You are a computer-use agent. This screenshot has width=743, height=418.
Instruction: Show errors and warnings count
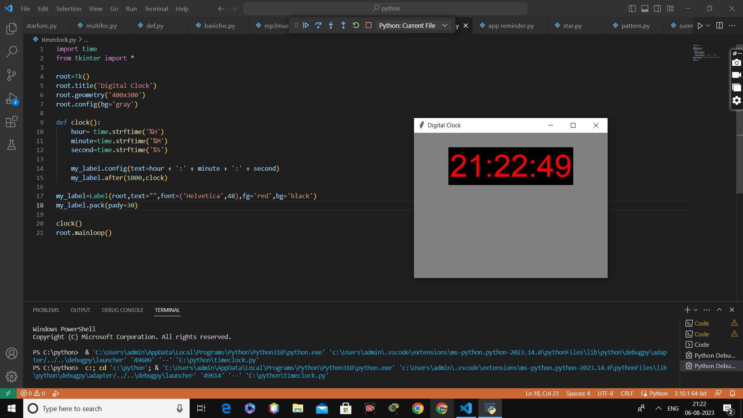pyautogui.click(x=33, y=393)
